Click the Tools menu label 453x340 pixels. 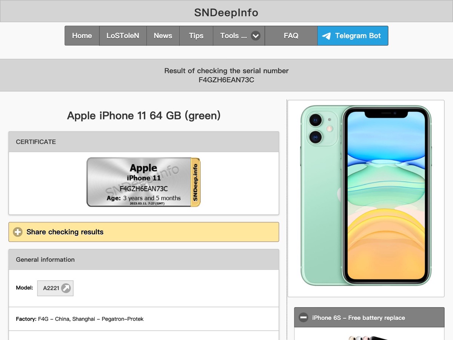[x=233, y=36]
